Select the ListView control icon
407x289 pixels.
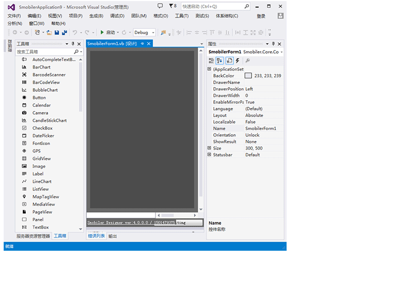pos(24,189)
